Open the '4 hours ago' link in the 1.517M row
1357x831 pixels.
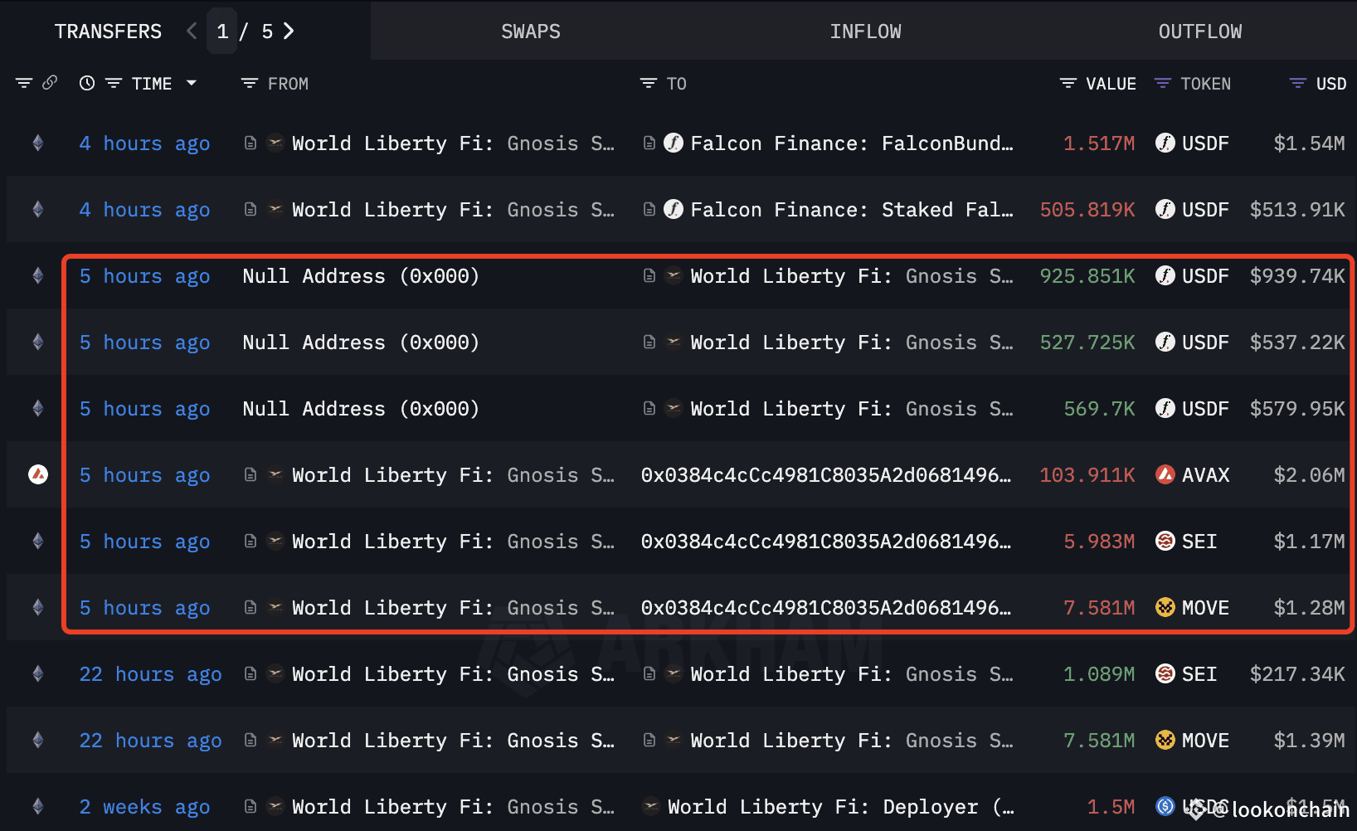coord(144,143)
